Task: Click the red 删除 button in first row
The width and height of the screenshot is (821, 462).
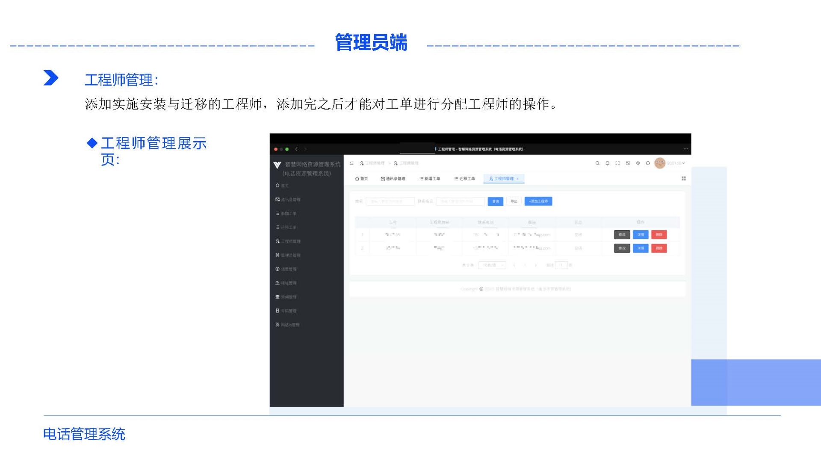Action: (x=659, y=235)
